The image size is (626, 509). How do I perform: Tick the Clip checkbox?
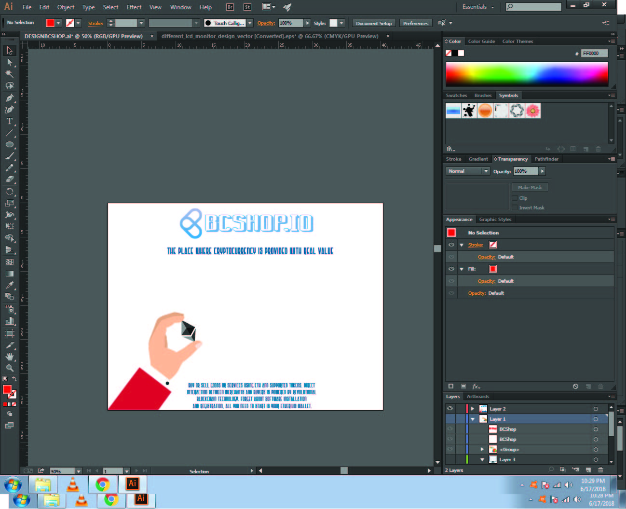pos(515,198)
